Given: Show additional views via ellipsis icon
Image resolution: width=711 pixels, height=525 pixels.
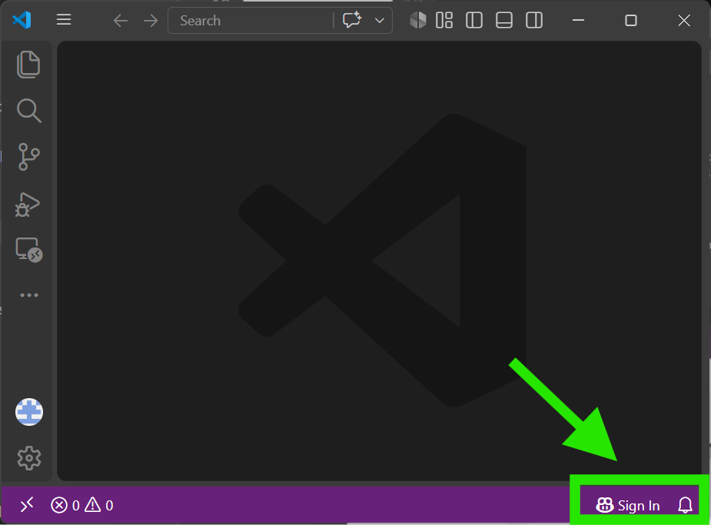Looking at the screenshot, I should point(29,295).
